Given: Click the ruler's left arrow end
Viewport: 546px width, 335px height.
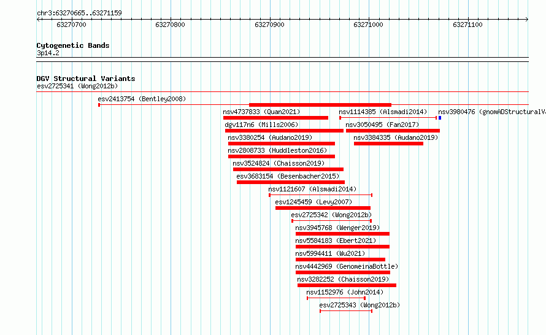Looking at the screenshot, I should (38, 20).
